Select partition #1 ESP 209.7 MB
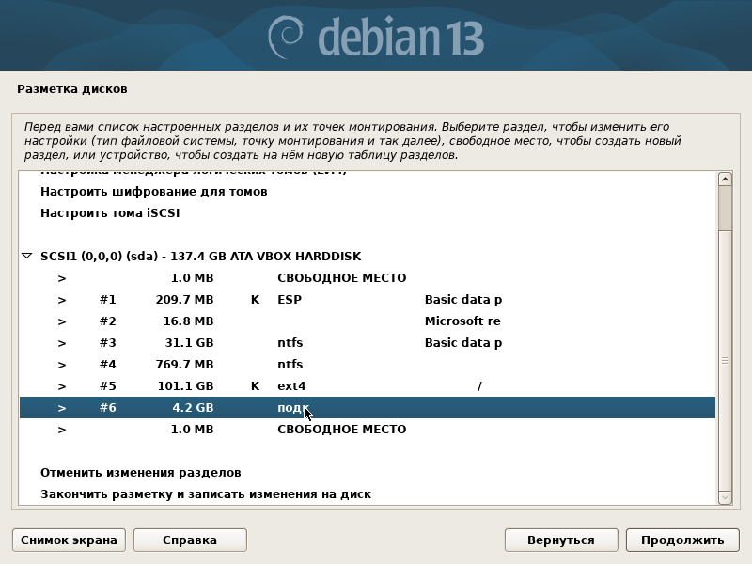Screen dimensions: 752x564 pyautogui.click(x=368, y=300)
